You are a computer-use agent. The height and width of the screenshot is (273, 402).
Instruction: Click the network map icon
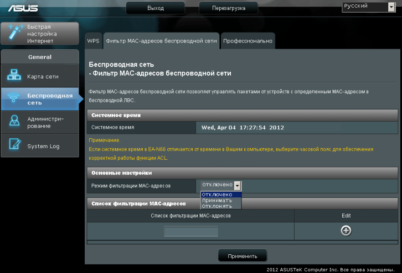[x=14, y=76]
